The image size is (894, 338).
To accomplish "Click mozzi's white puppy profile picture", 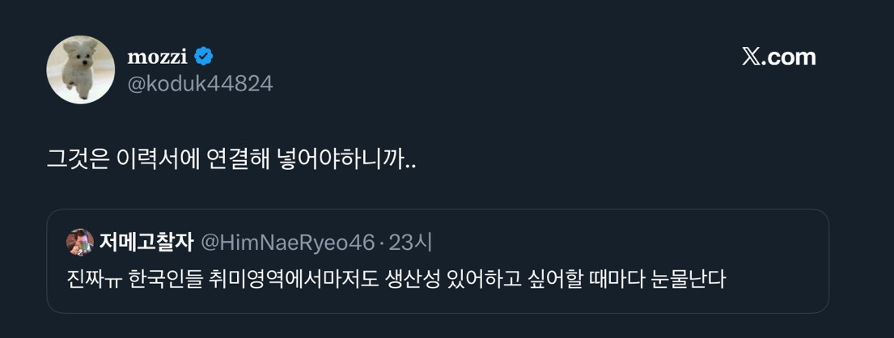I will 81,70.
